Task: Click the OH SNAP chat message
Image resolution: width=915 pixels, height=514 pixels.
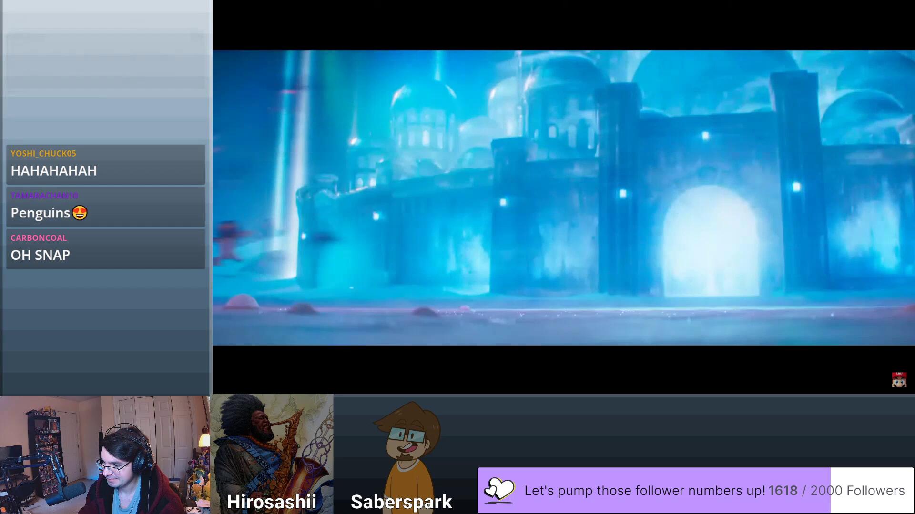Action: pyautogui.click(x=41, y=255)
